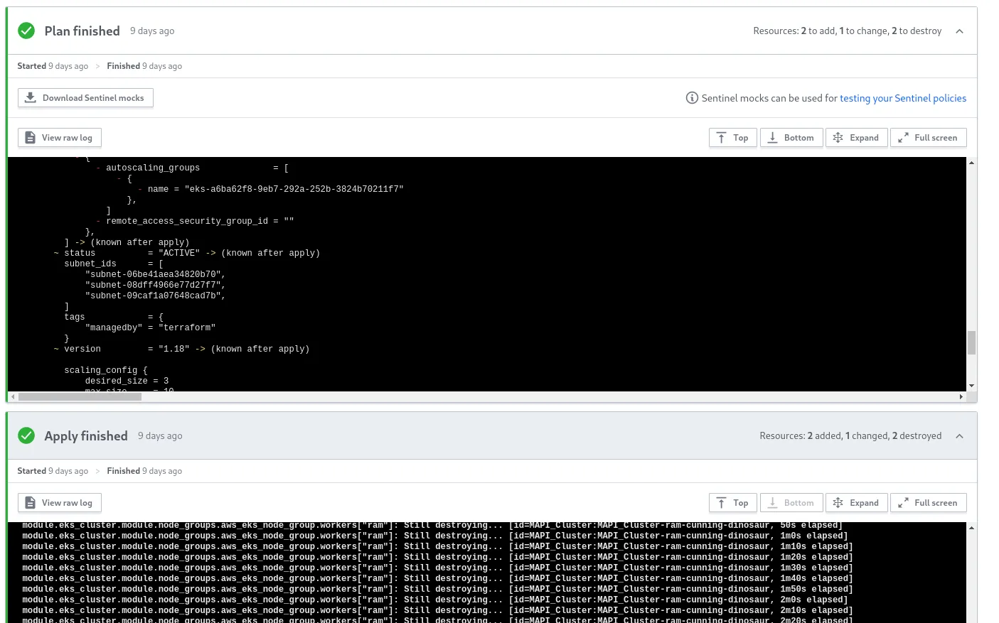Open plan log in full screen
Screen dimensions: 999x623
click(928, 138)
